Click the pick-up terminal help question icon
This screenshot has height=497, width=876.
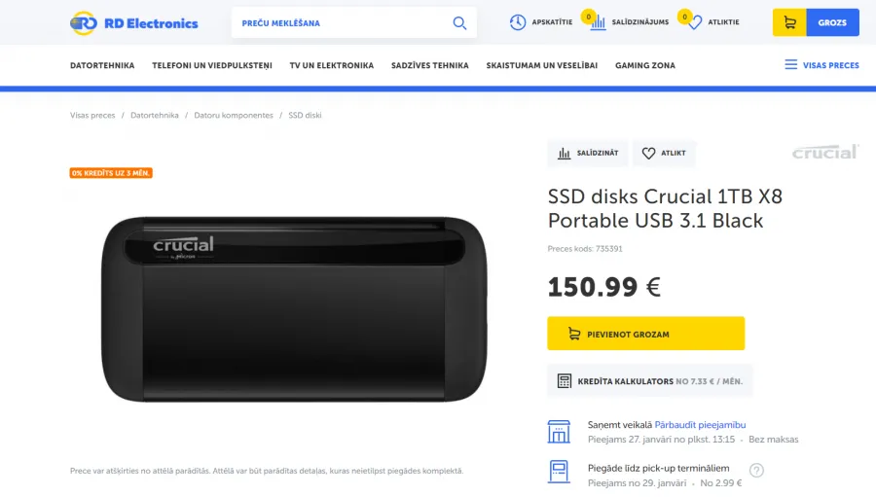pyautogui.click(x=756, y=470)
